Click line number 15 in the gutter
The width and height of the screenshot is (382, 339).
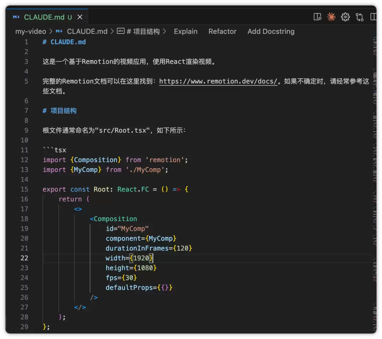pyautogui.click(x=24, y=189)
